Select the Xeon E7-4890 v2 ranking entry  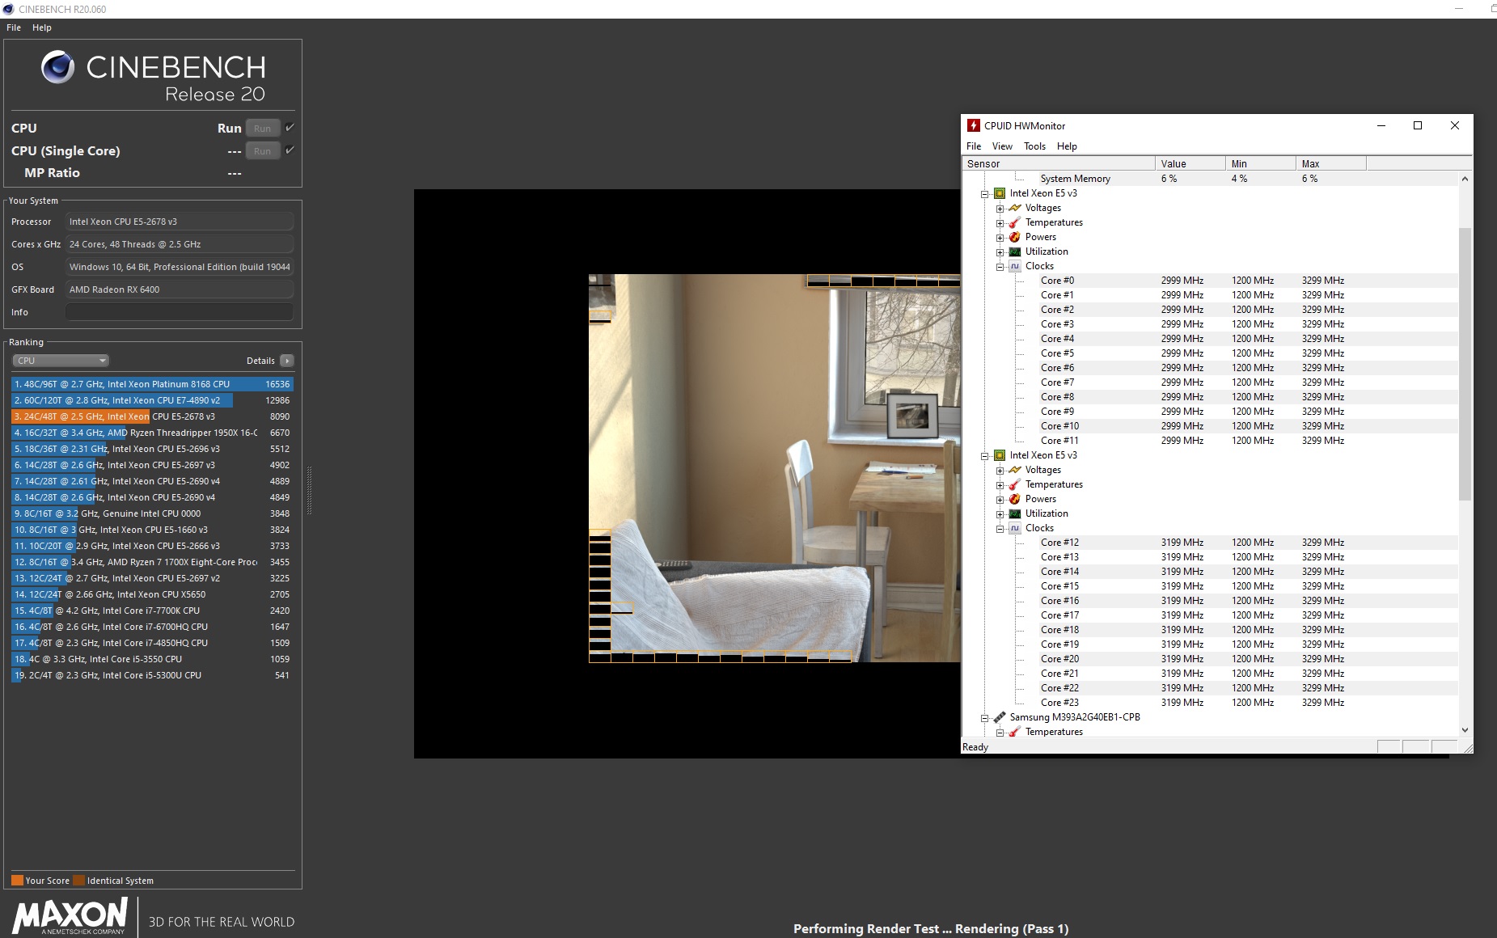coord(152,400)
